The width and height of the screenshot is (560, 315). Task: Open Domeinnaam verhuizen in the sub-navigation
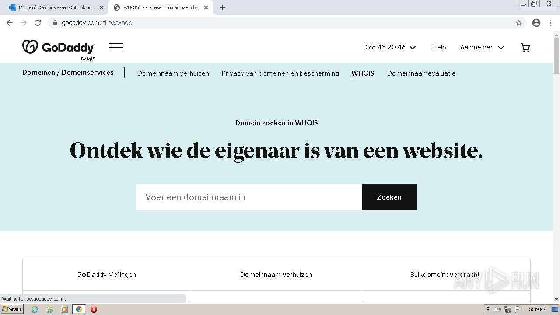[x=173, y=73]
